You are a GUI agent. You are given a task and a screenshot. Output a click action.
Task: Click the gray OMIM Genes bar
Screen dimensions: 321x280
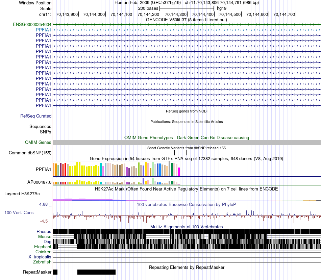click(x=187, y=143)
